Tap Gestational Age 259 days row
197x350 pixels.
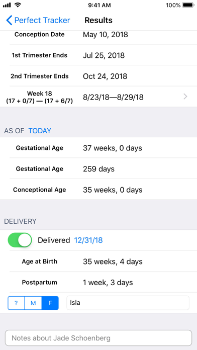[x=98, y=169]
